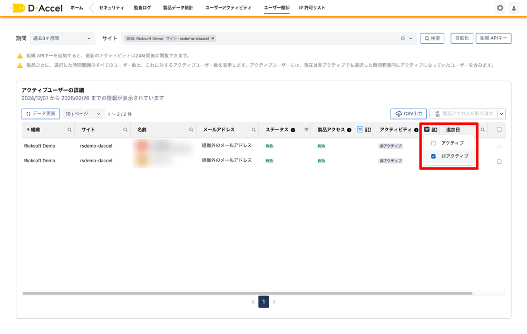Go to ホーム menu

point(76,8)
